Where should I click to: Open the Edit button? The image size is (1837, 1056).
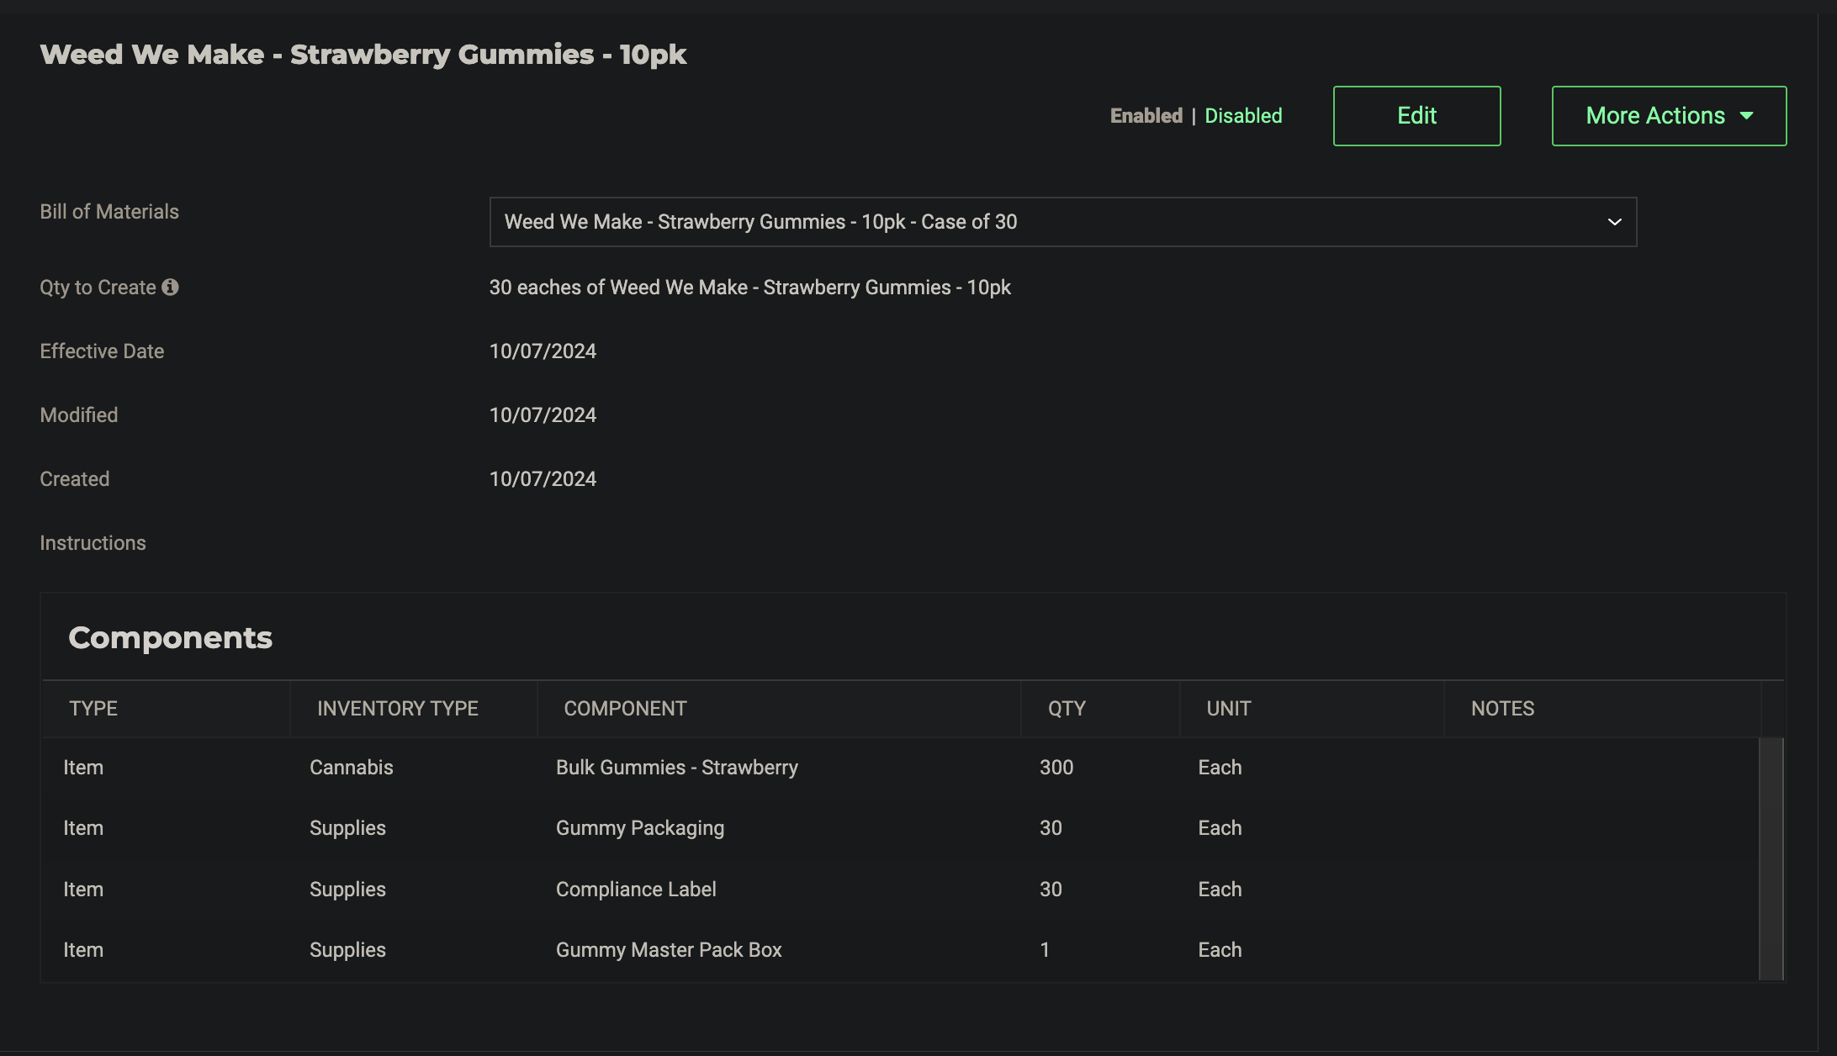coord(1416,116)
